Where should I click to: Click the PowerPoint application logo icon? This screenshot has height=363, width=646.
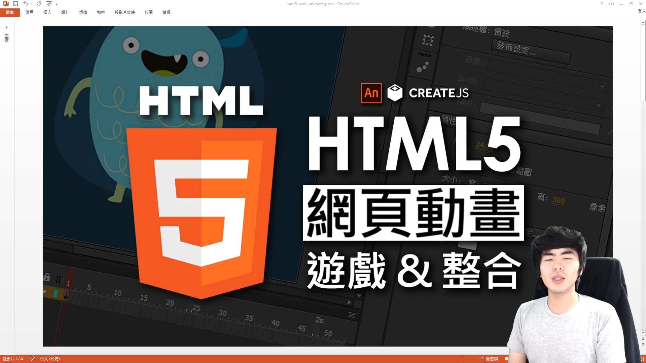pos(6,4)
